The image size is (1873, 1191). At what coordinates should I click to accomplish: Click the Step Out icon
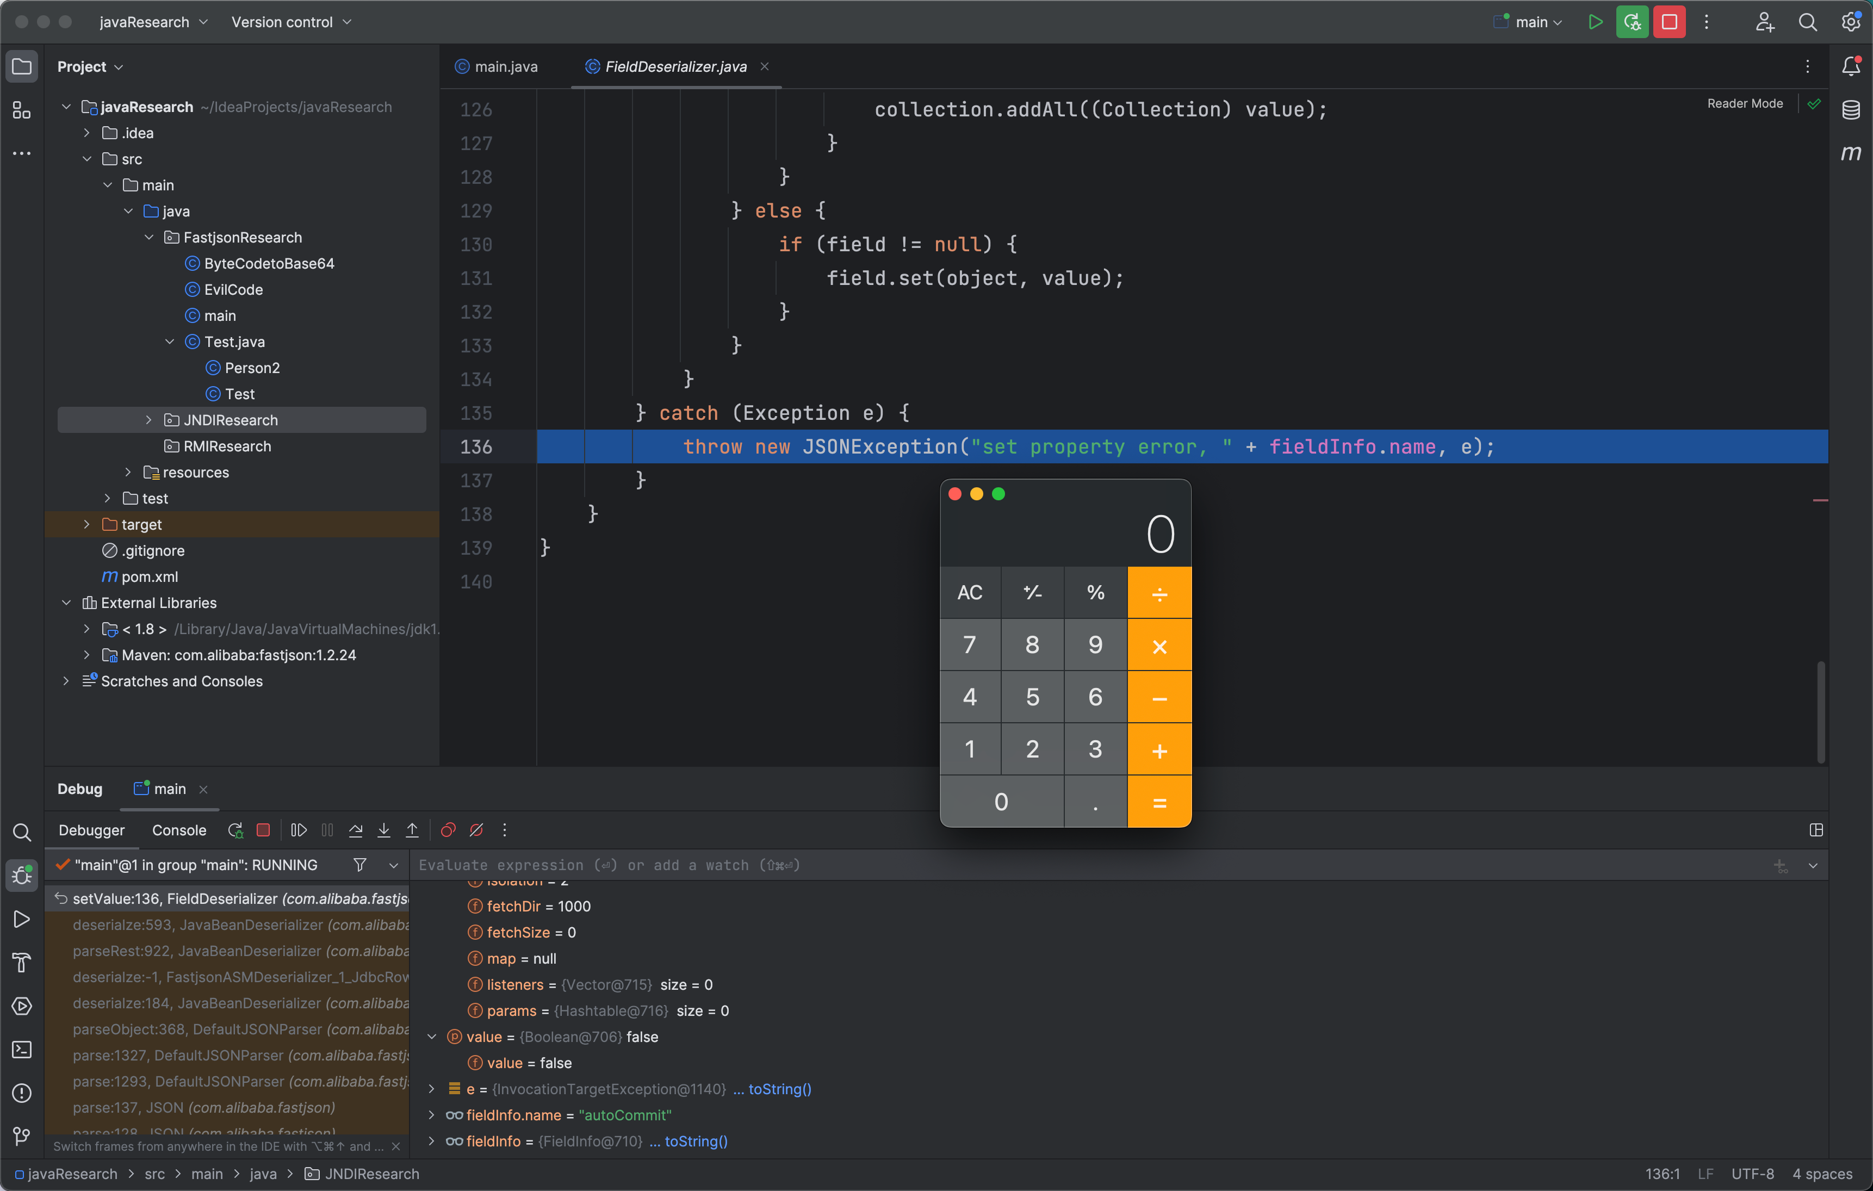tap(412, 830)
